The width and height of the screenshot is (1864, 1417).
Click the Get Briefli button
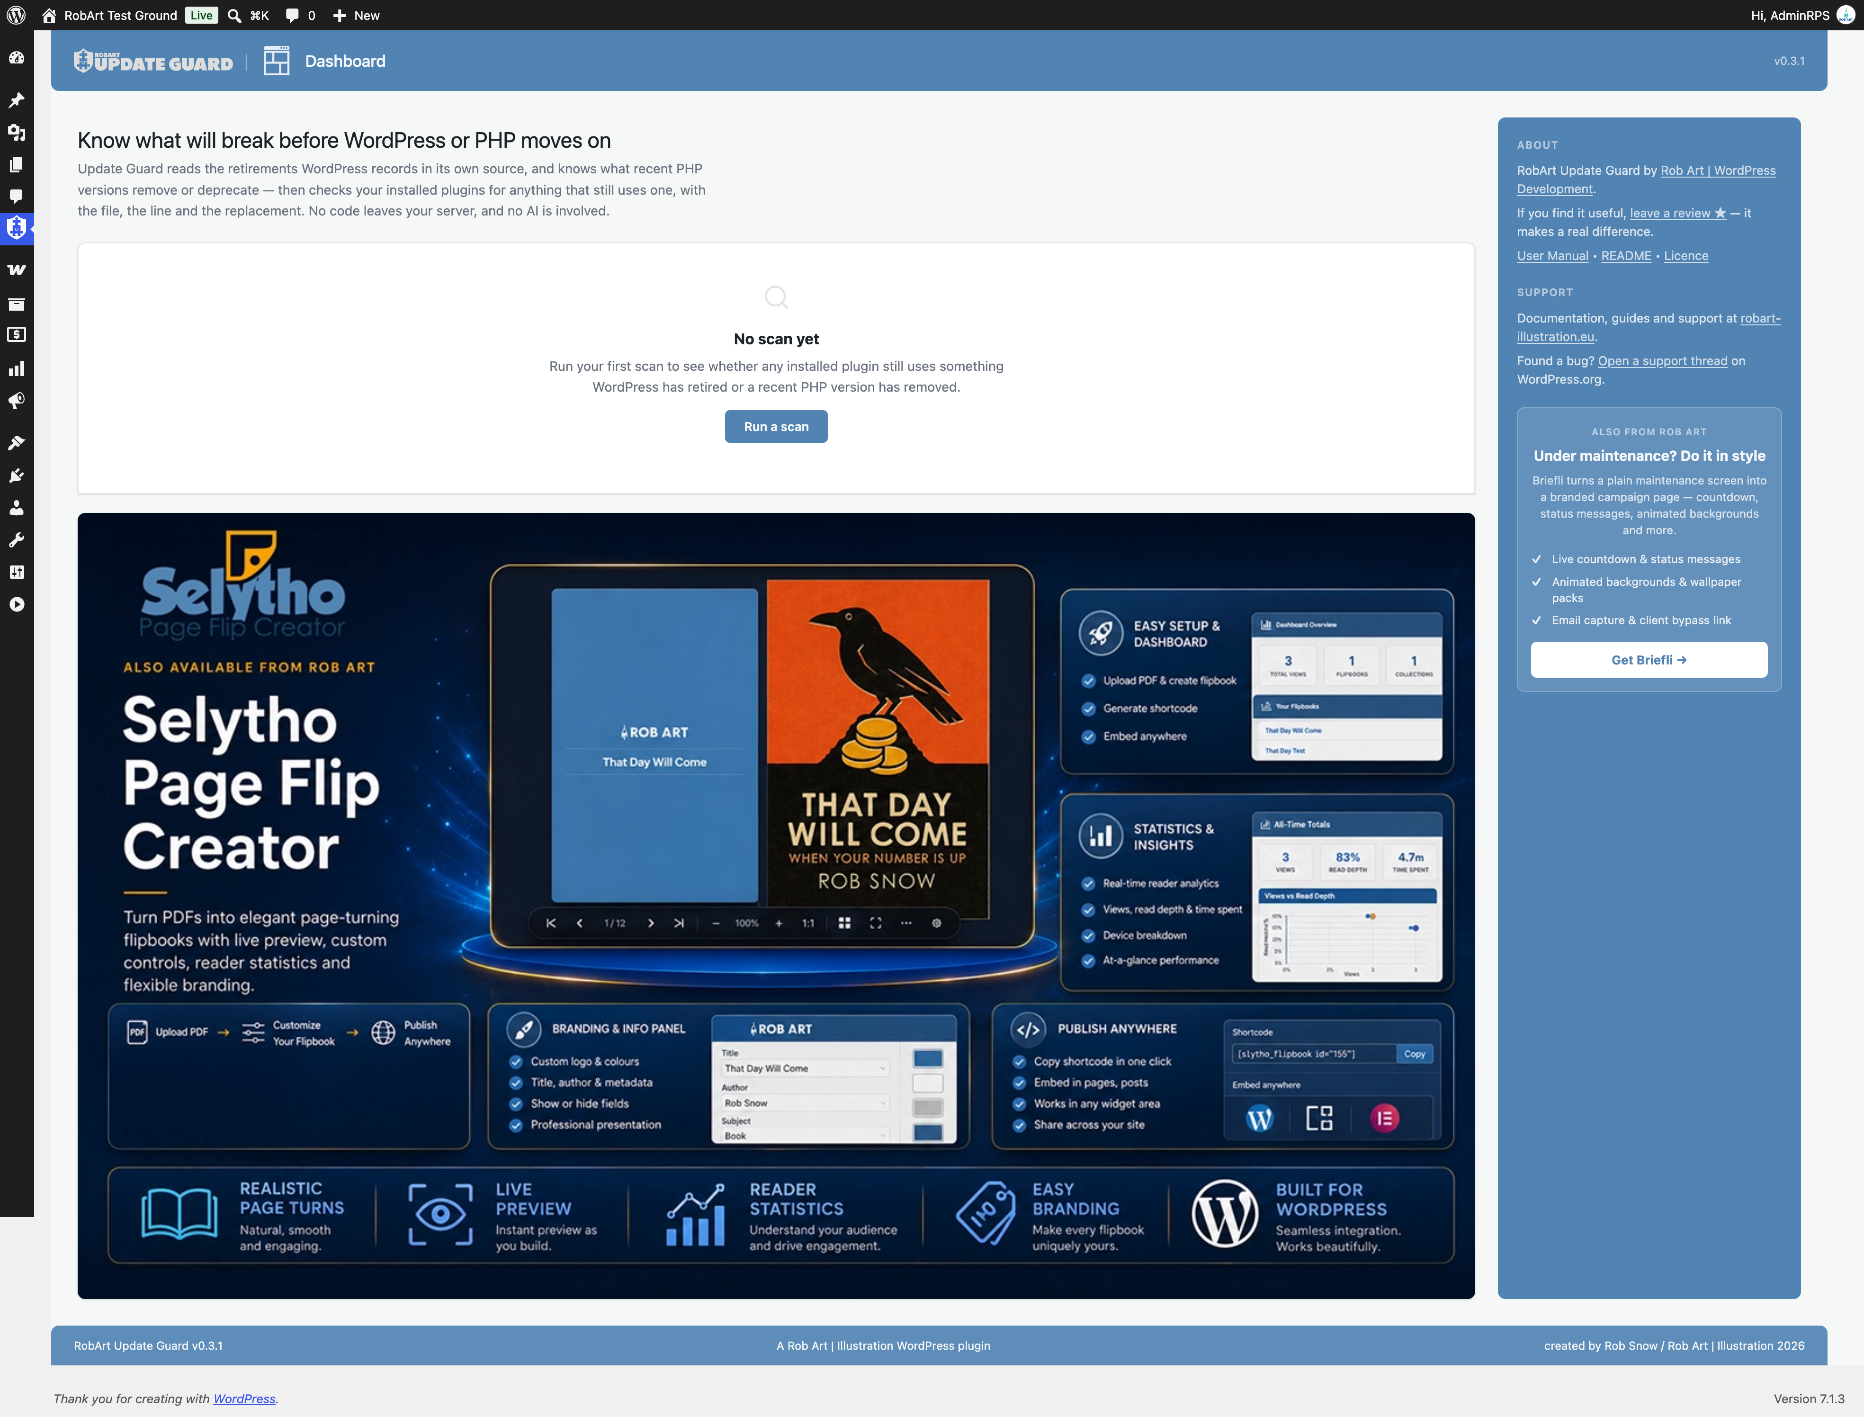point(1649,660)
